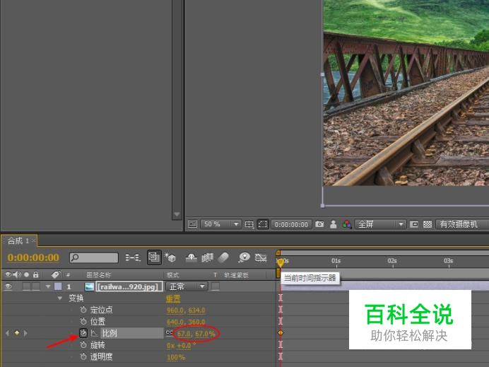Click the 67.0, 67.0% scale value
This screenshot has height=367, width=489.
pyautogui.click(x=196, y=334)
